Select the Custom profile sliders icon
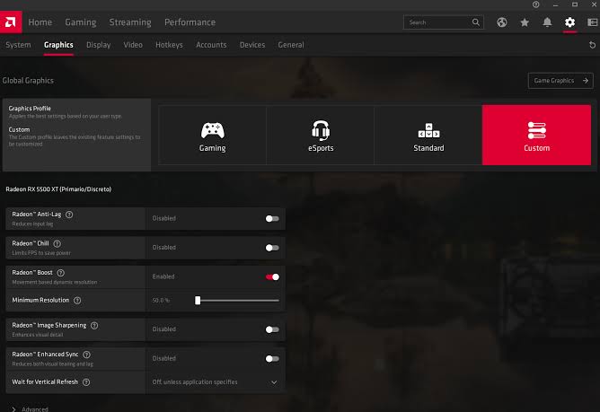This screenshot has height=412, width=600. (x=536, y=130)
